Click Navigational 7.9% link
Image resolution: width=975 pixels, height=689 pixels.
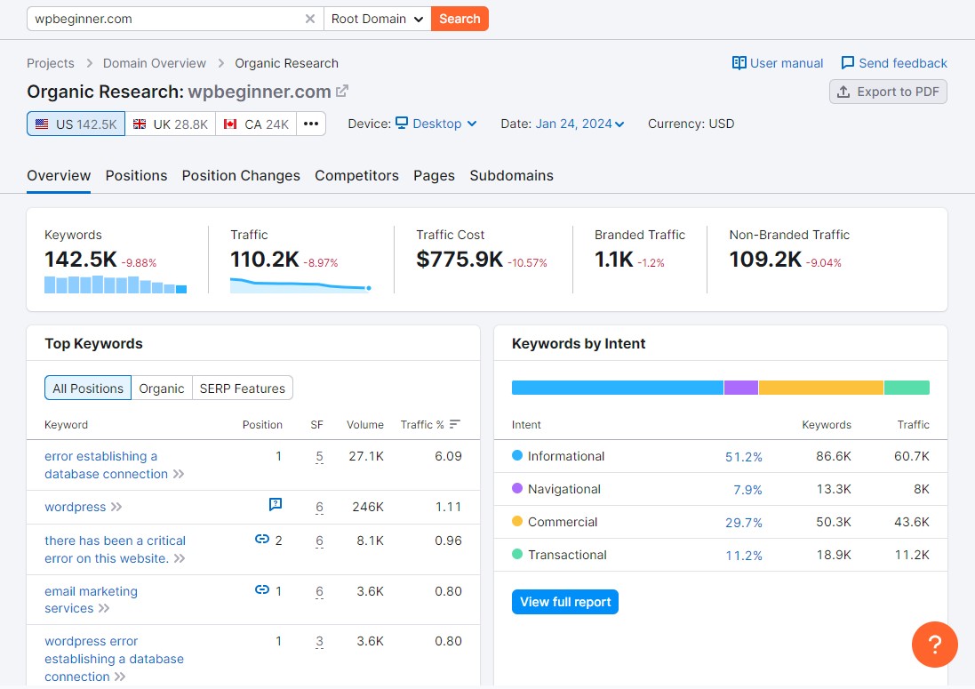coord(747,490)
